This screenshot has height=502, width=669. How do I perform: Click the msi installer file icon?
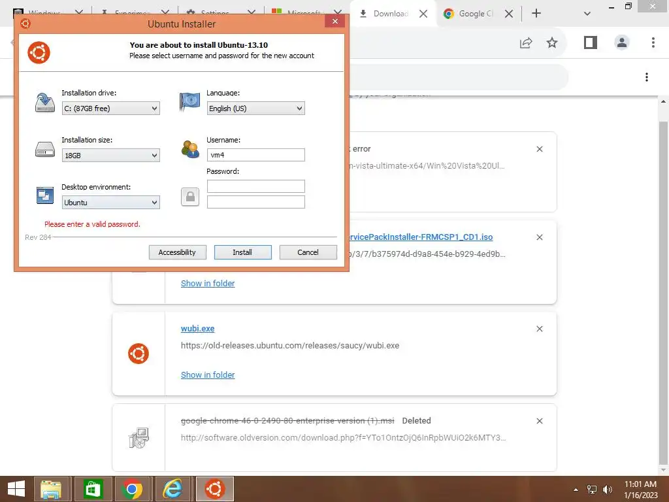click(139, 438)
